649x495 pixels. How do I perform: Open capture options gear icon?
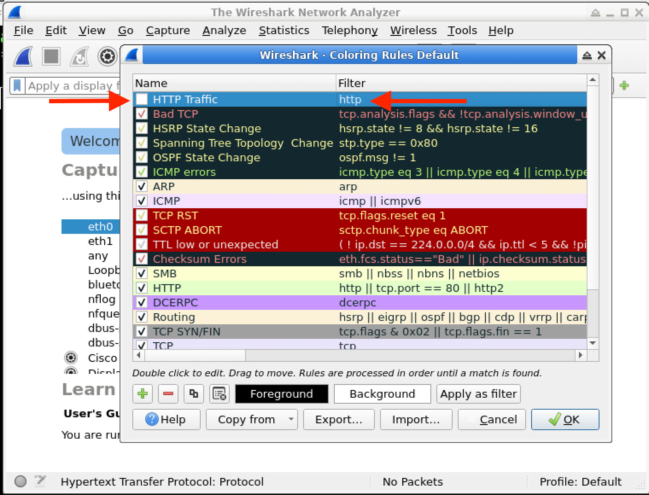point(107,56)
